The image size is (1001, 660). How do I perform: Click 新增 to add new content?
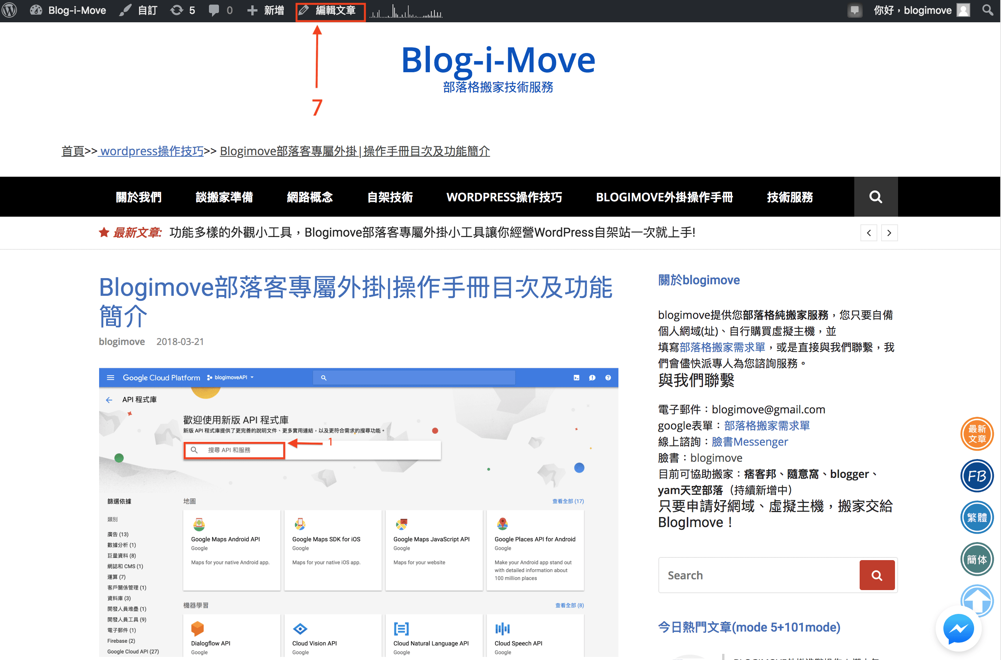tap(265, 10)
